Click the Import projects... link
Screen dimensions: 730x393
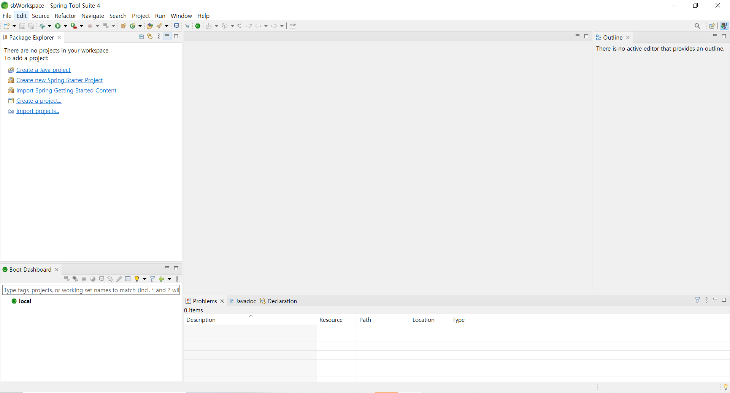click(38, 111)
